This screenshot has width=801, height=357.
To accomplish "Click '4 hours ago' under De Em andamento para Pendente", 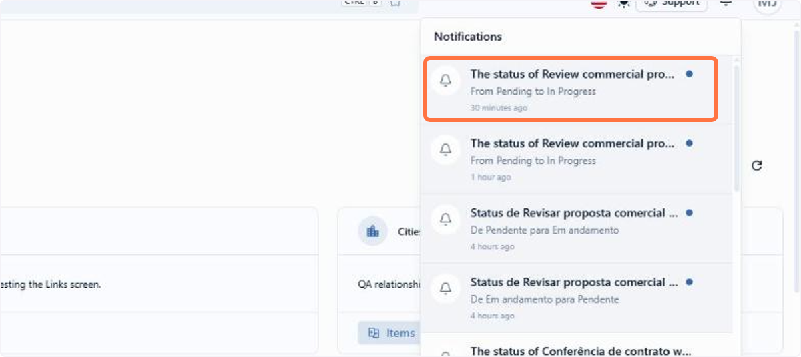I will click(x=492, y=316).
